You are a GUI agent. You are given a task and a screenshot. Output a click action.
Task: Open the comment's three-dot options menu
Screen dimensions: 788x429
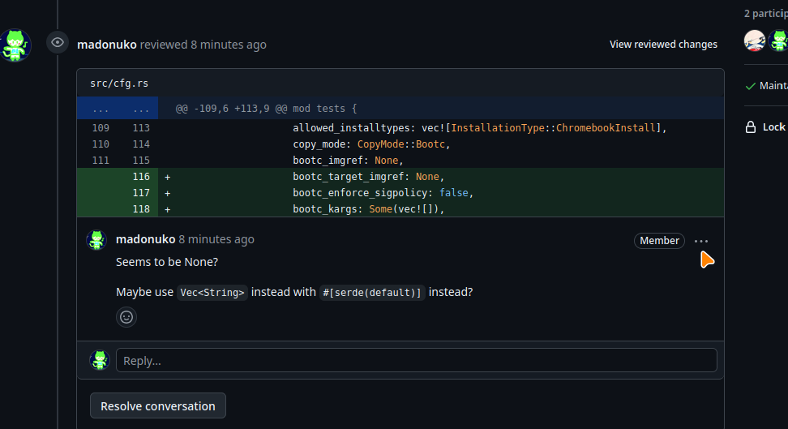(701, 241)
